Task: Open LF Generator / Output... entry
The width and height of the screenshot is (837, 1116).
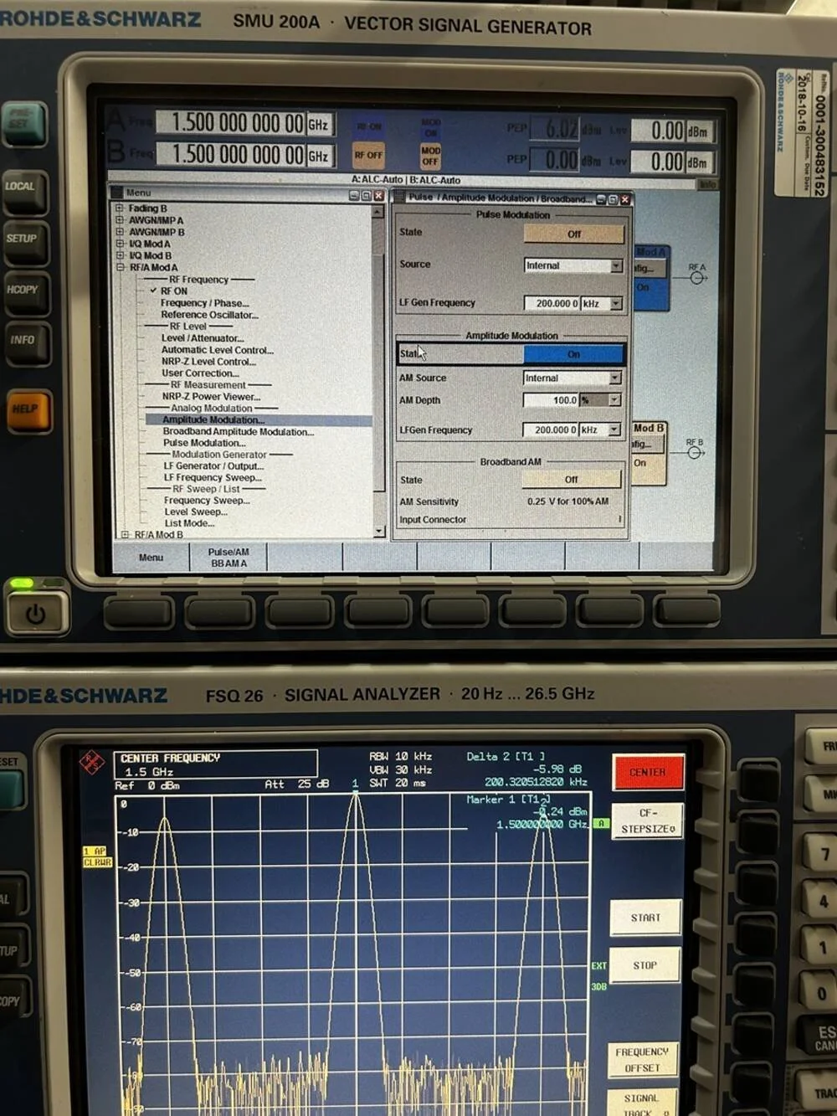Action: (x=213, y=466)
